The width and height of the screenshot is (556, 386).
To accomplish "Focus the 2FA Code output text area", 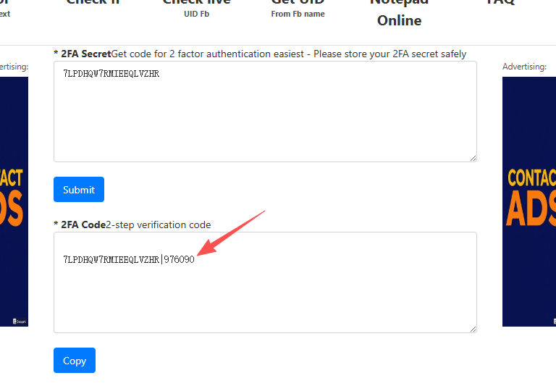I will [x=265, y=282].
